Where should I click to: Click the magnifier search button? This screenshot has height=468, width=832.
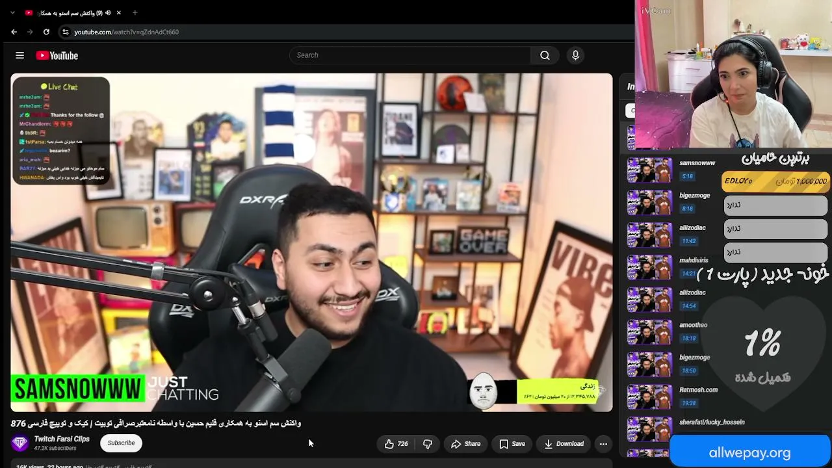click(x=545, y=55)
